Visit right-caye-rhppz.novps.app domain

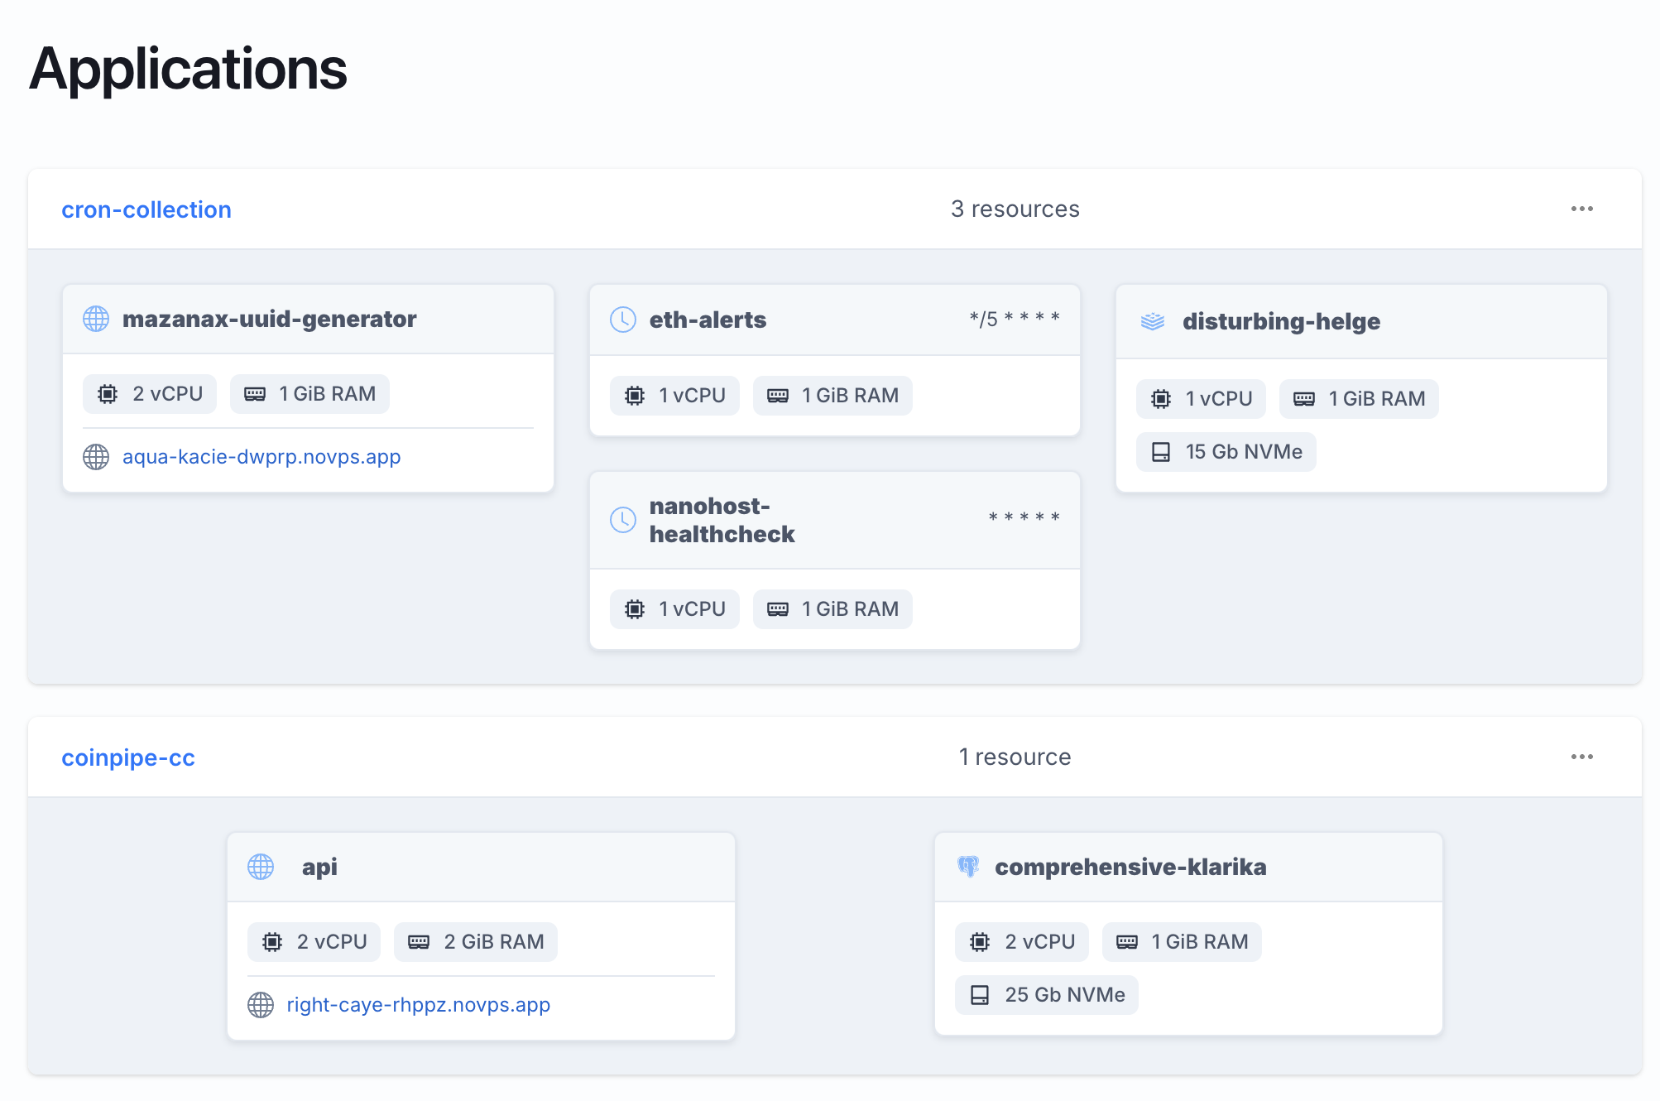point(417,1004)
